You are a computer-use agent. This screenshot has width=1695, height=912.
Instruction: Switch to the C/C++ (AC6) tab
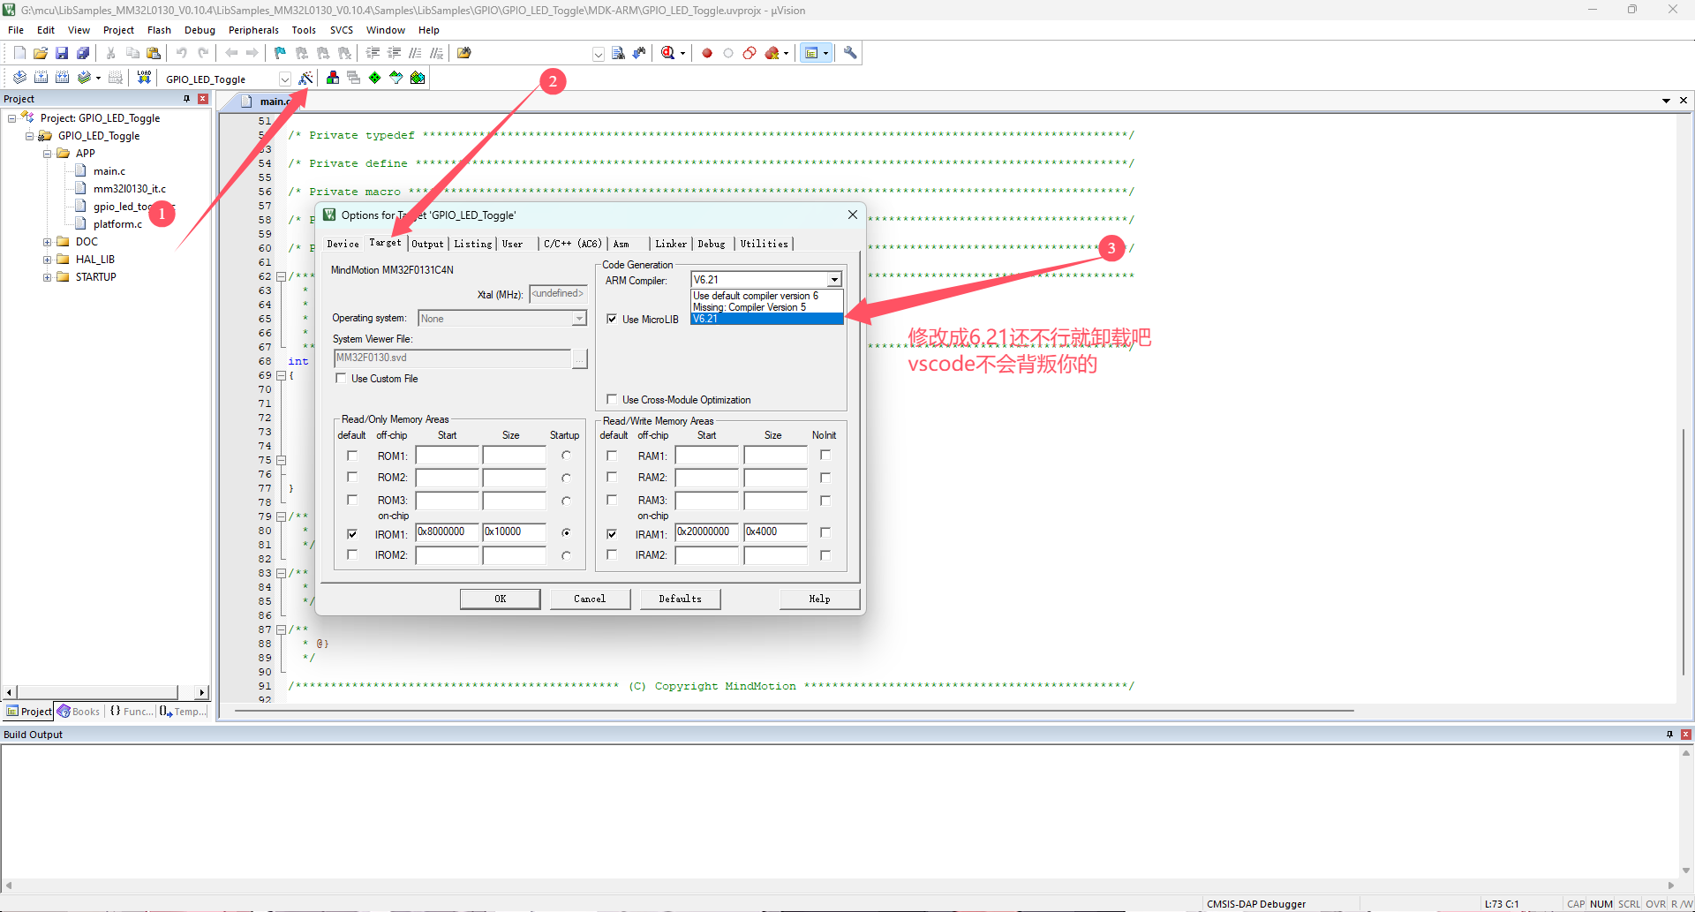(x=572, y=244)
